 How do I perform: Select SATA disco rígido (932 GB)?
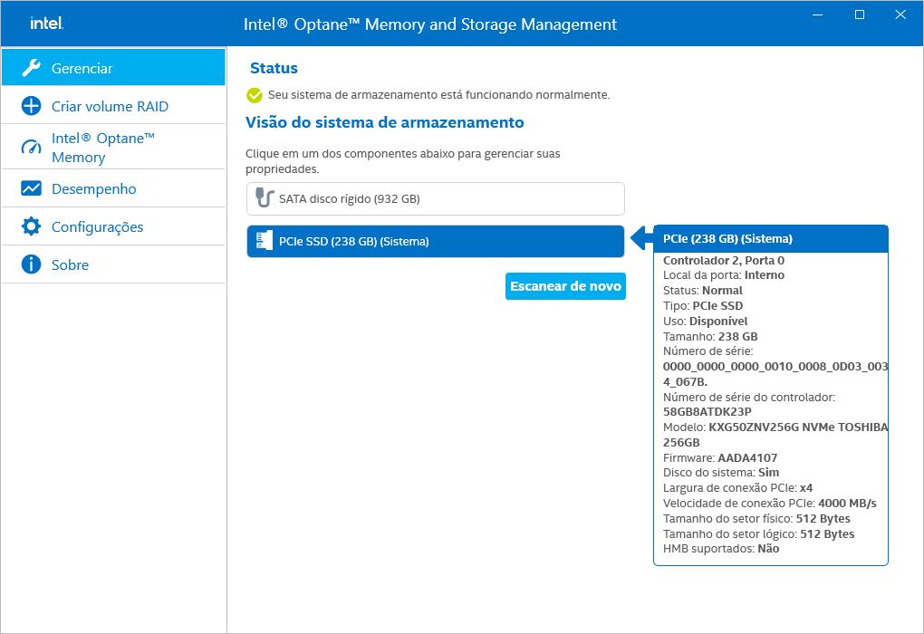tap(436, 198)
